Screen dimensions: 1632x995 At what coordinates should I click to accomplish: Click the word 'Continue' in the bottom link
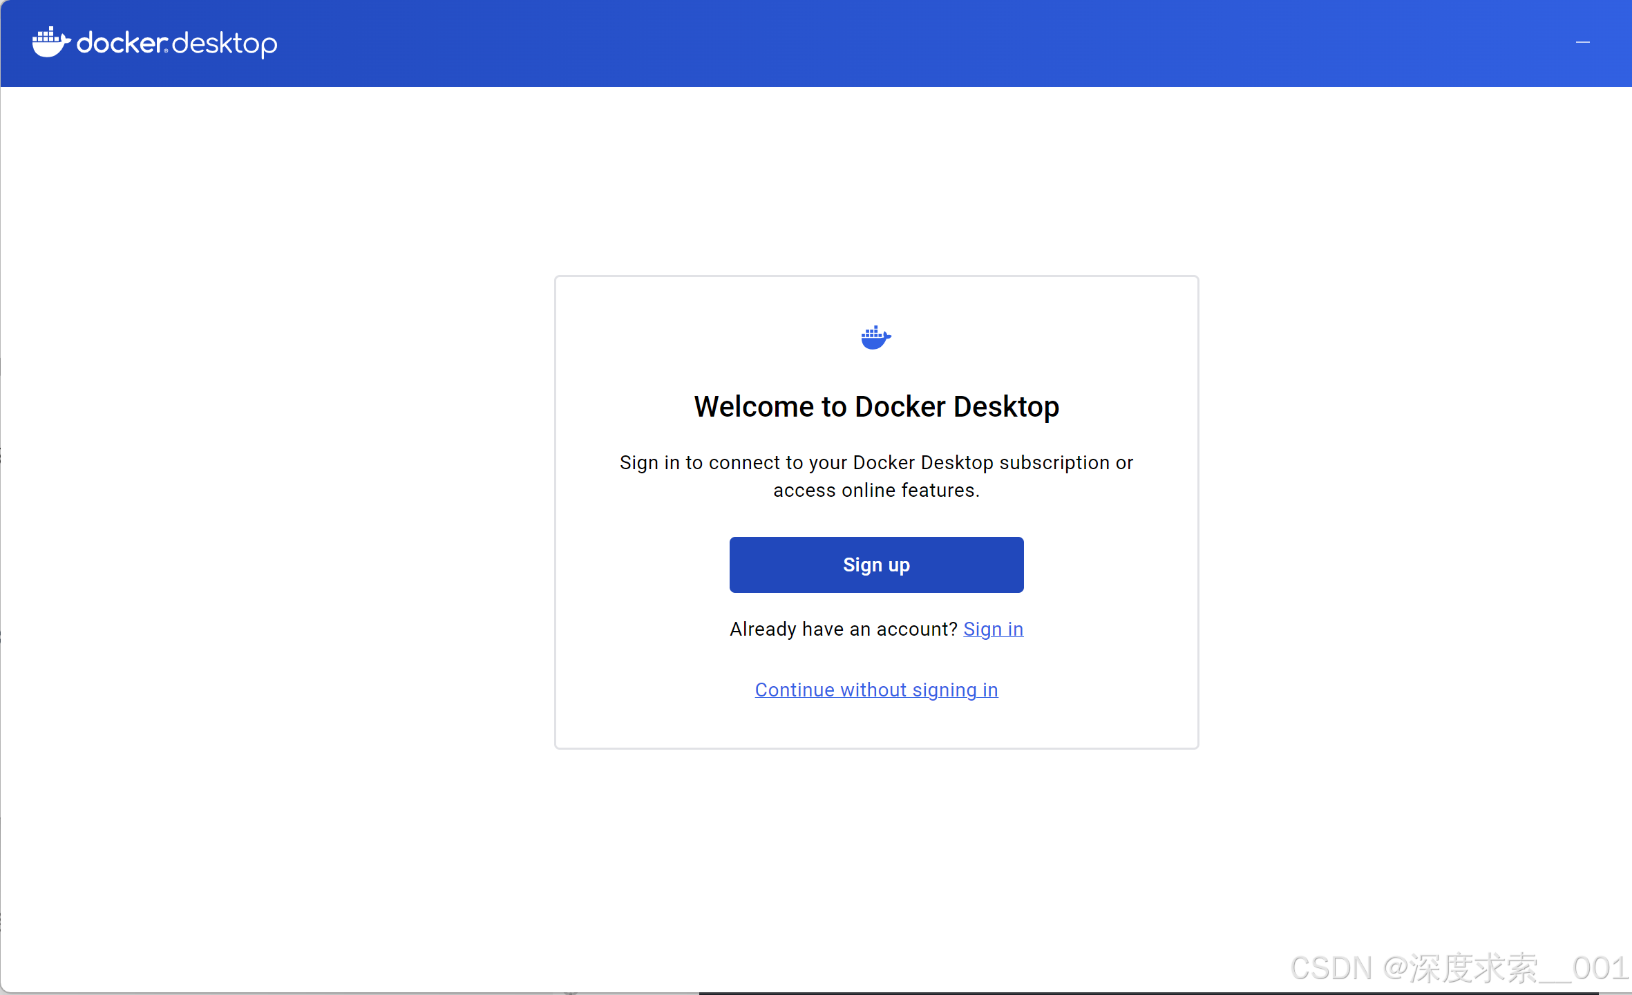click(x=795, y=690)
